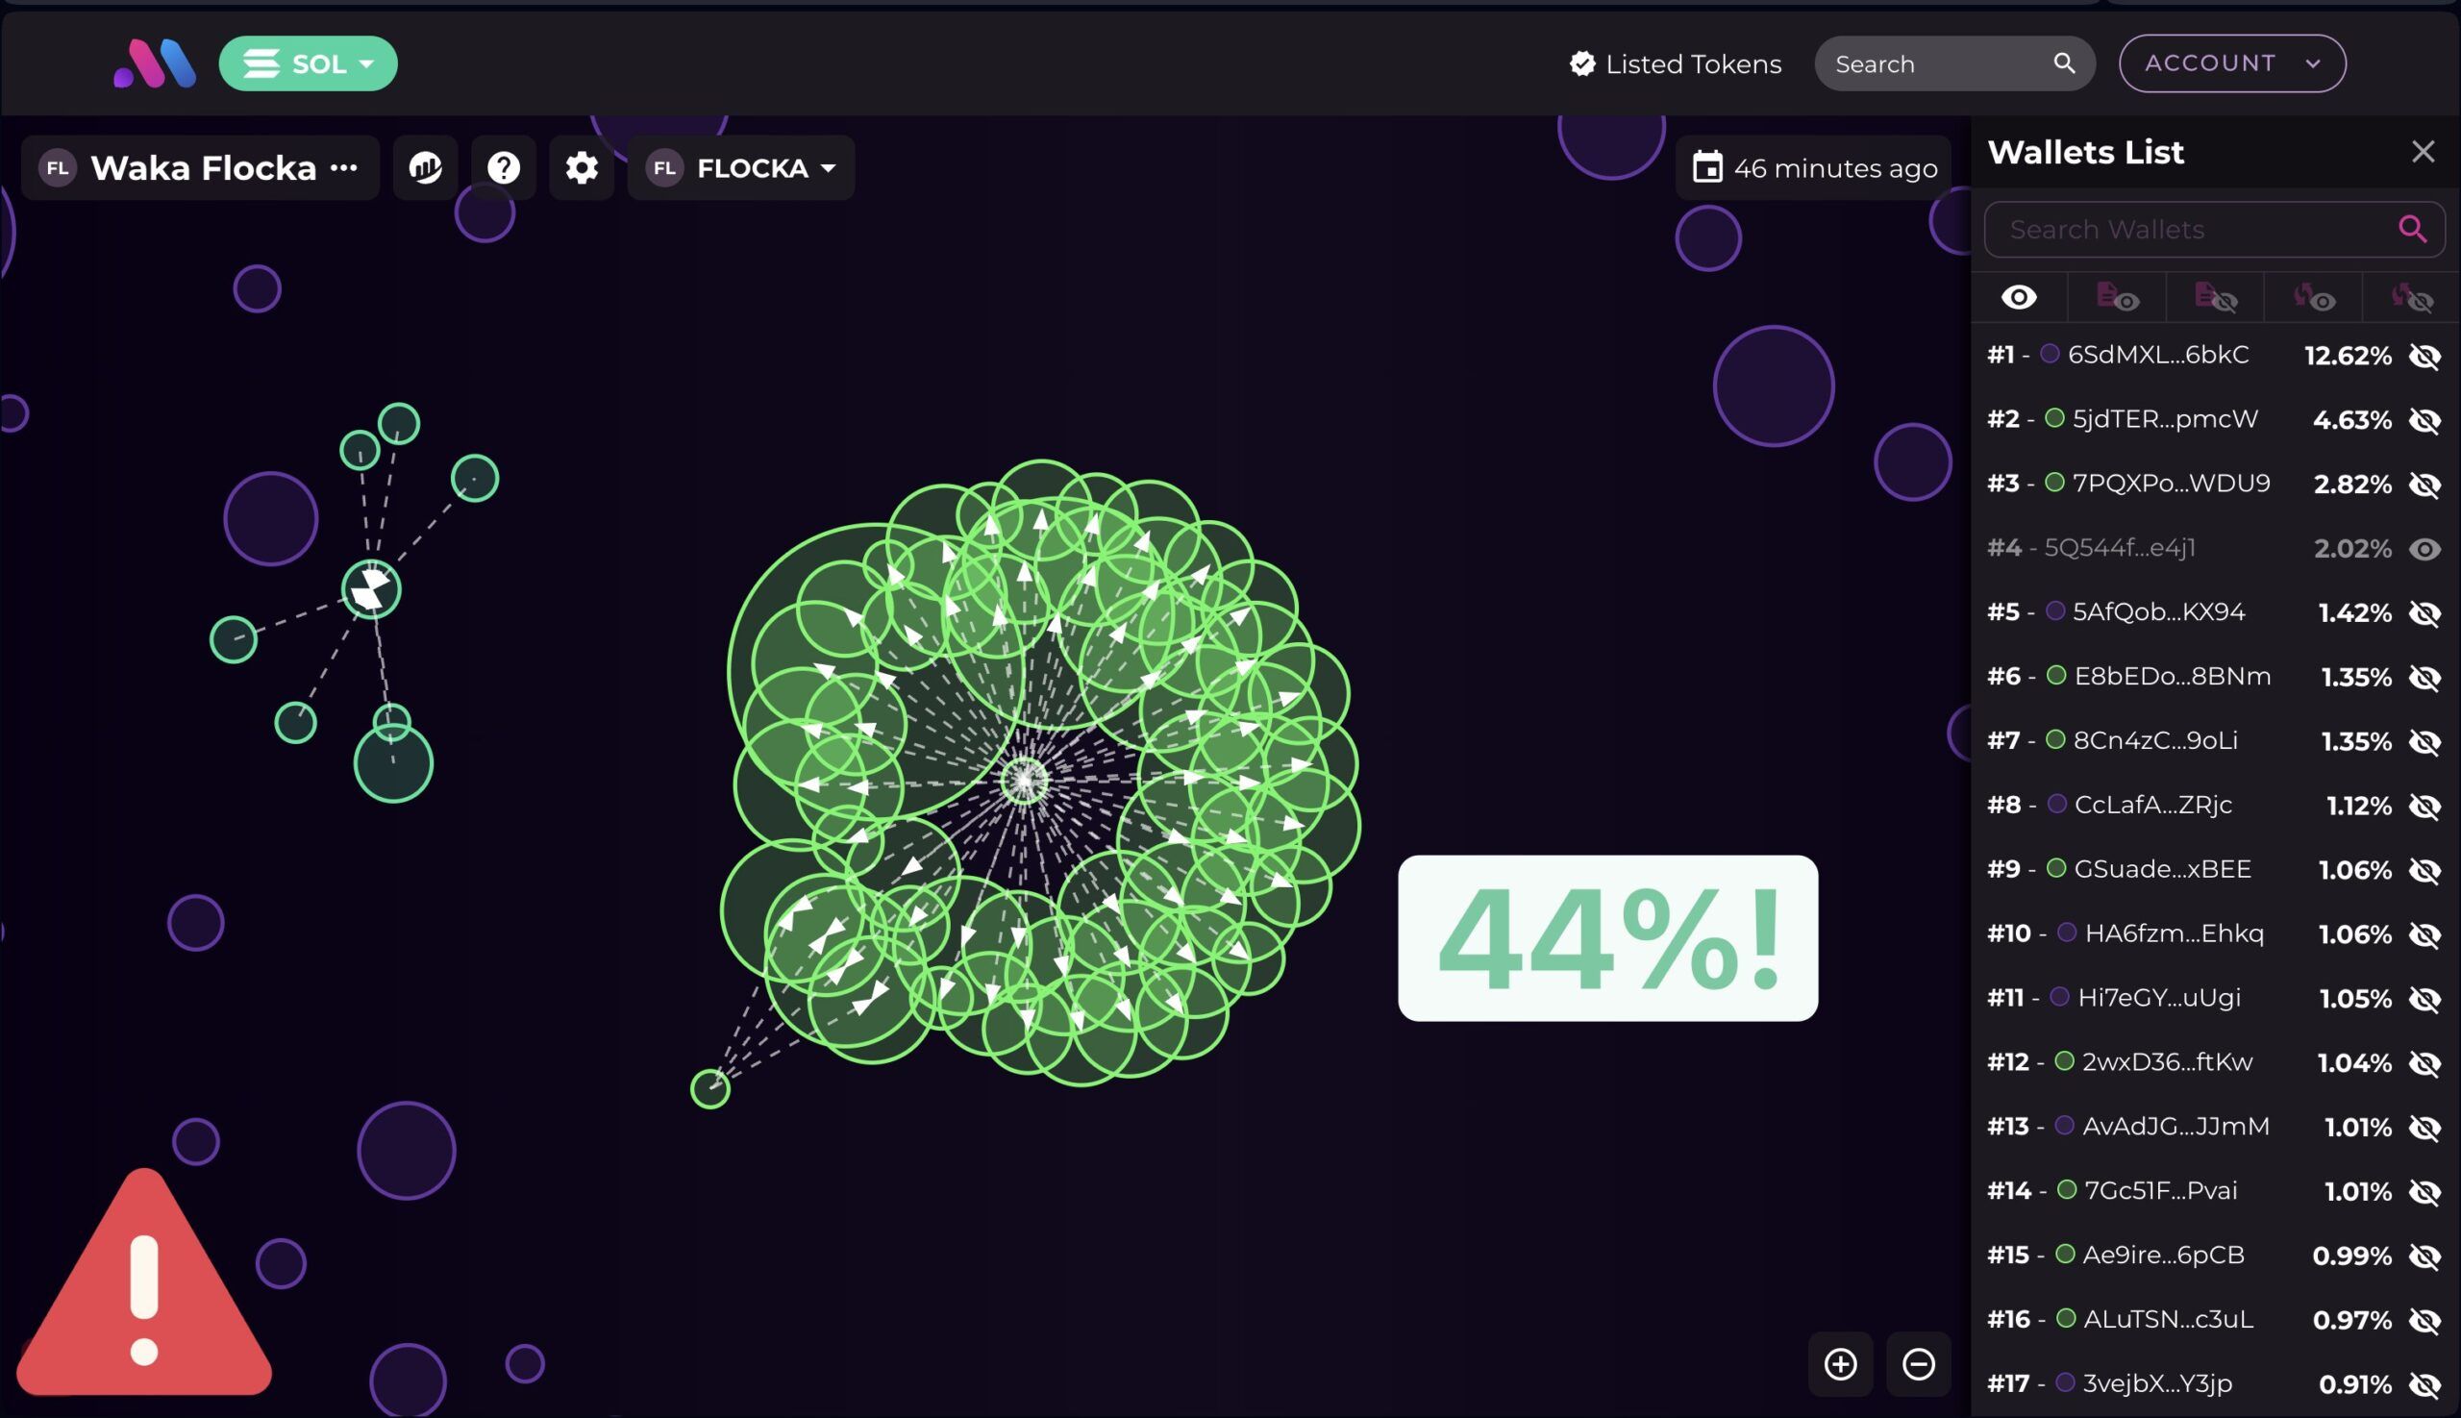Viewport: 2461px width, 1418px height.
Task: Click the show all wallets eye icon
Action: click(2019, 297)
